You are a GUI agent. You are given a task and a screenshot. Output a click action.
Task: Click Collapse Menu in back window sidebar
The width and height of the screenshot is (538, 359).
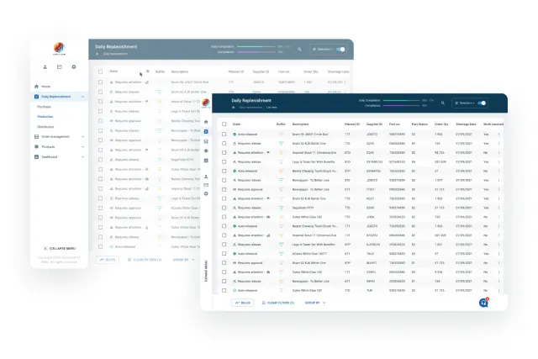coord(60,249)
